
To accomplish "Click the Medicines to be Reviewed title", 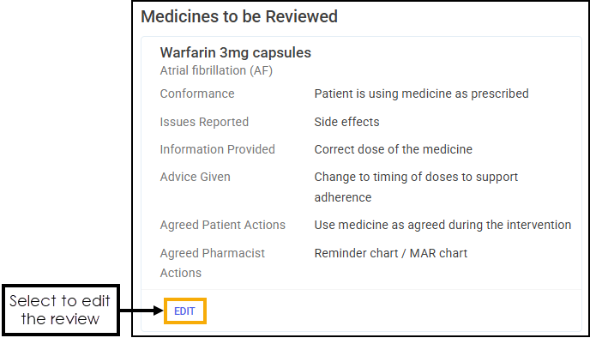I will coord(239,16).
